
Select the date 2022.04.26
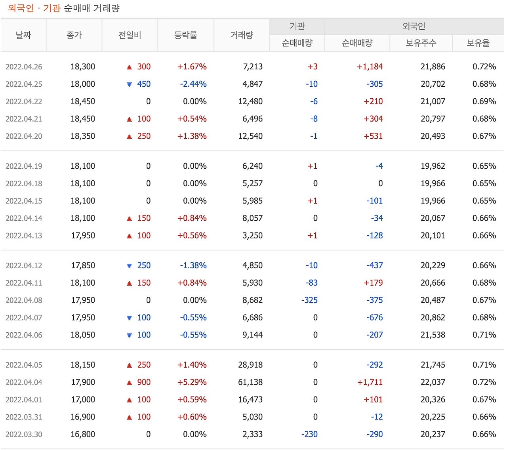coord(24,67)
